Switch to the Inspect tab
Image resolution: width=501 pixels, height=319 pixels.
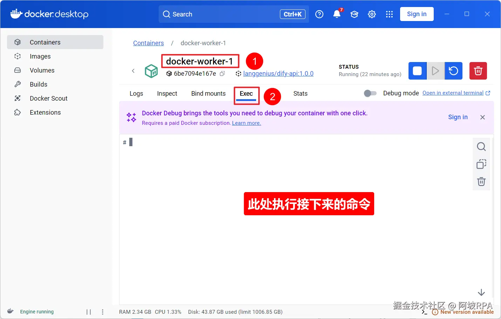tap(167, 94)
